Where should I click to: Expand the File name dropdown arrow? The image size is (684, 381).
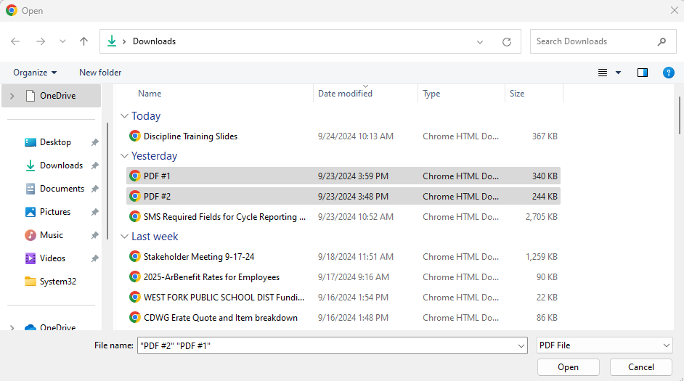521,345
